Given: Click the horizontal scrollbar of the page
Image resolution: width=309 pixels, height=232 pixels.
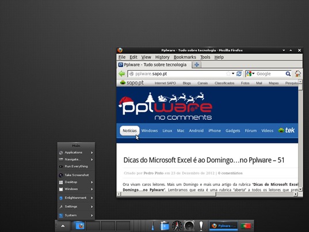Looking at the screenshot, I should [x=207, y=194].
